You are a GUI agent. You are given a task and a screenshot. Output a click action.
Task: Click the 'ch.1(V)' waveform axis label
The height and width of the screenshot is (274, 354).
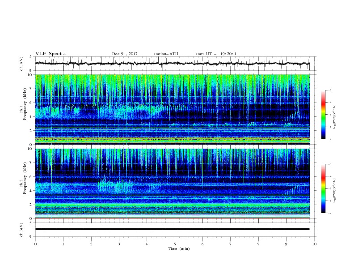click(x=21, y=64)
